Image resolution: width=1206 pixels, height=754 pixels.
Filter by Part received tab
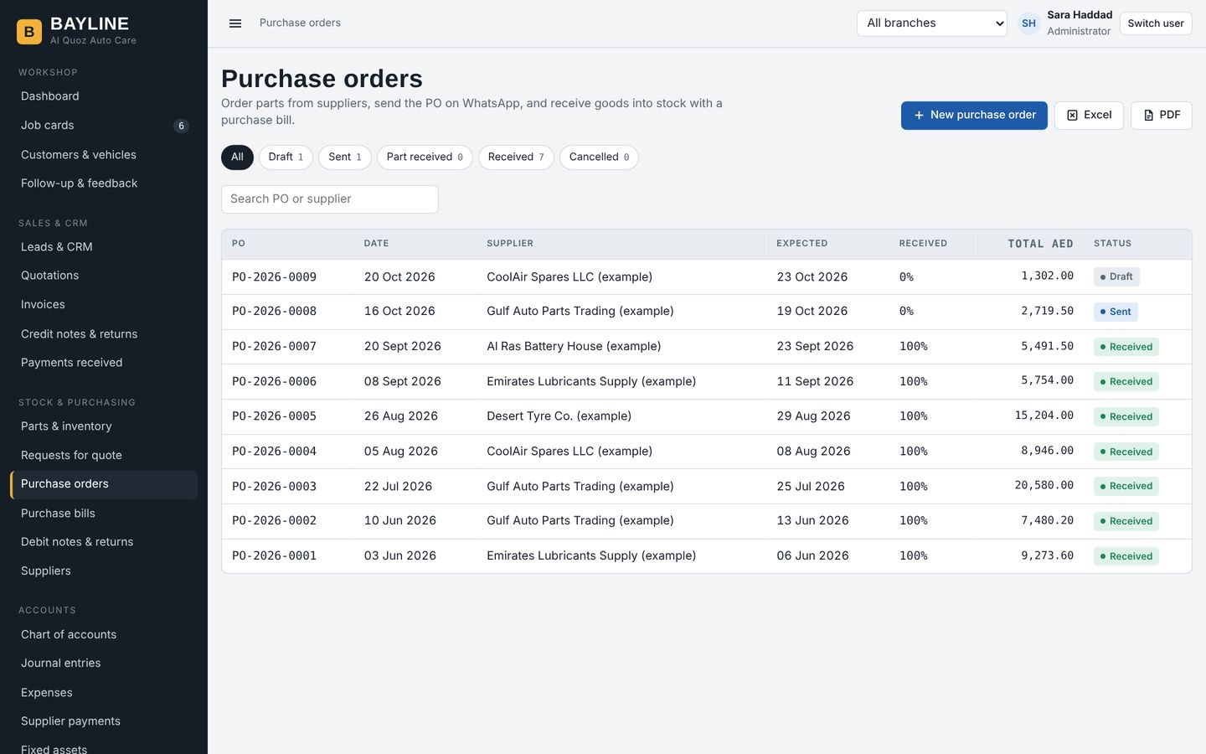[425, 158]
